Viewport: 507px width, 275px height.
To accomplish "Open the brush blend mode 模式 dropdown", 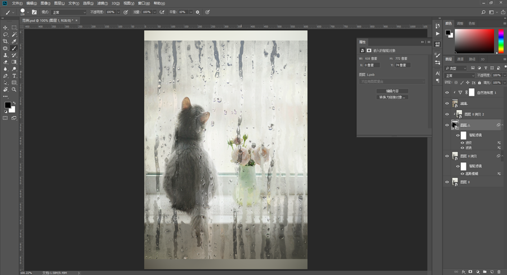I will click(69, 12).
